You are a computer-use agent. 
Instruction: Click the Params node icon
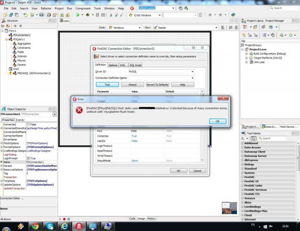pyautogui.click(x=15, y=65)
